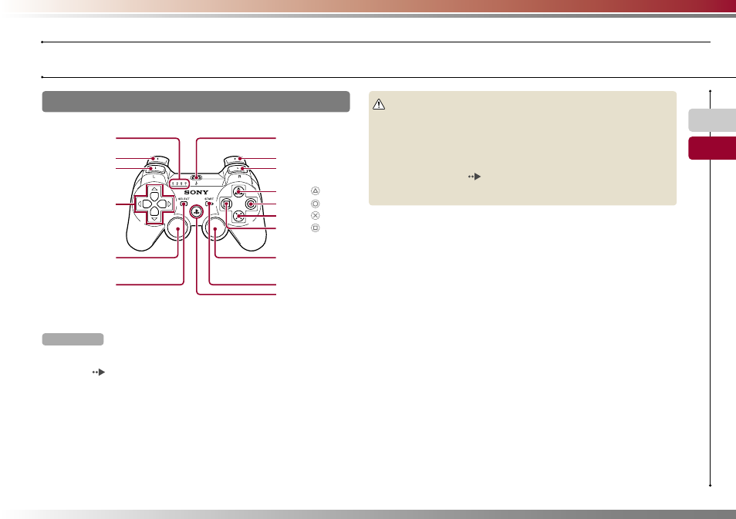
Task: Click the square symbol in the button legend
Action: pyautogui.click(x=316, y=227)
